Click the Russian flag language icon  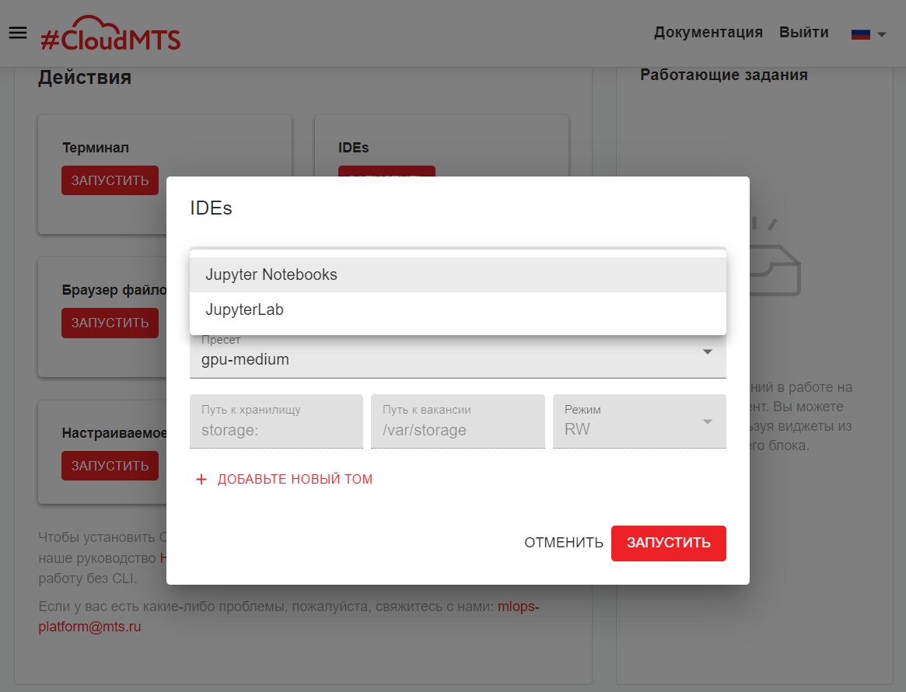tap(859, 33)
